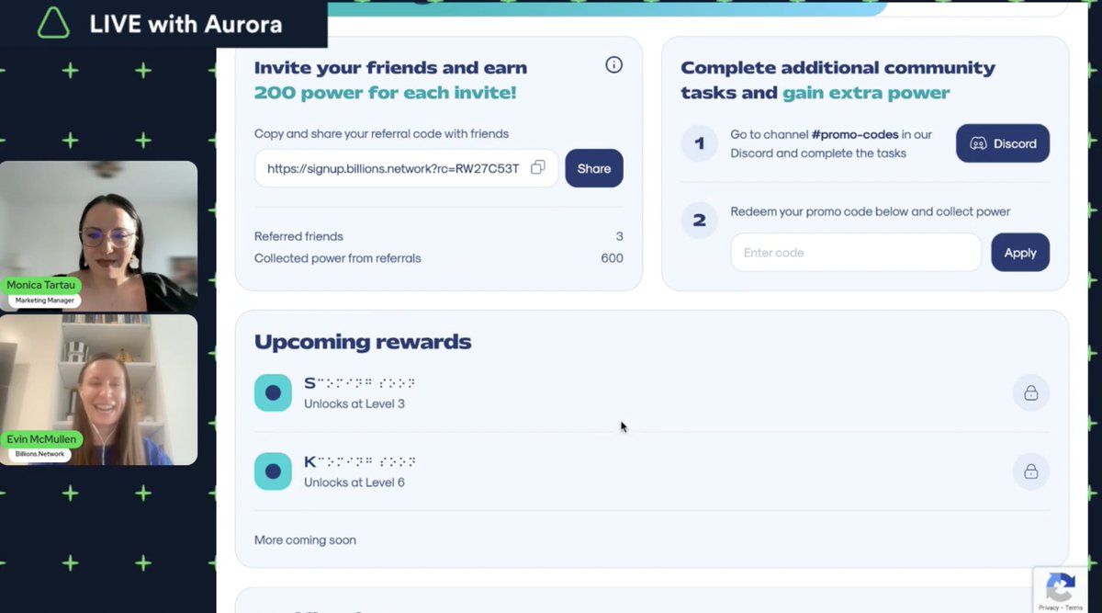Screen dimensions: 1102x613
Task: Click 'Unlocks at Level 6' text
Action: (354, 482)
